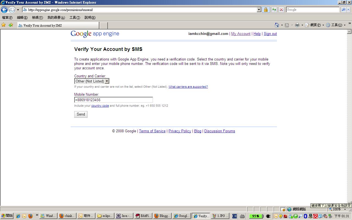Click the Home icon in command bar
Image resolution: width=352 pixels, height=220 pixels.
[277, 25]
